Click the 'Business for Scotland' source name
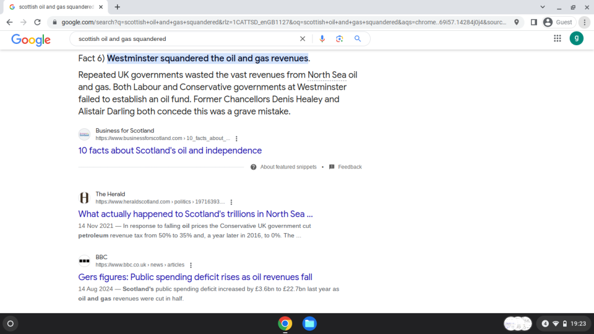Viewport: 594px width, 334px height. pyautogui.click(x=125, y=131)
